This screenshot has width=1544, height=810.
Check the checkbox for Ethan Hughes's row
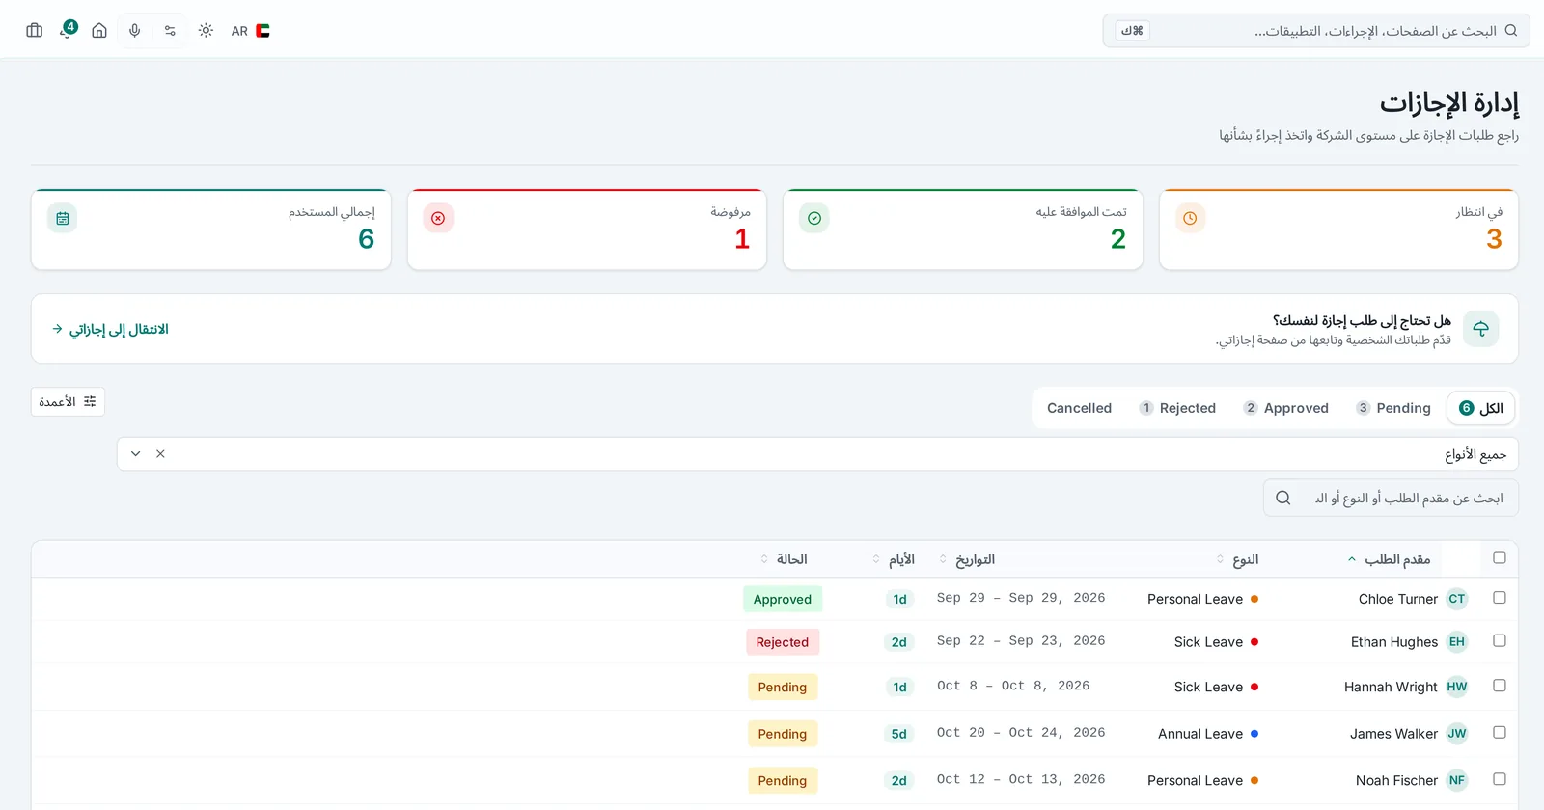coord(1500,640)
